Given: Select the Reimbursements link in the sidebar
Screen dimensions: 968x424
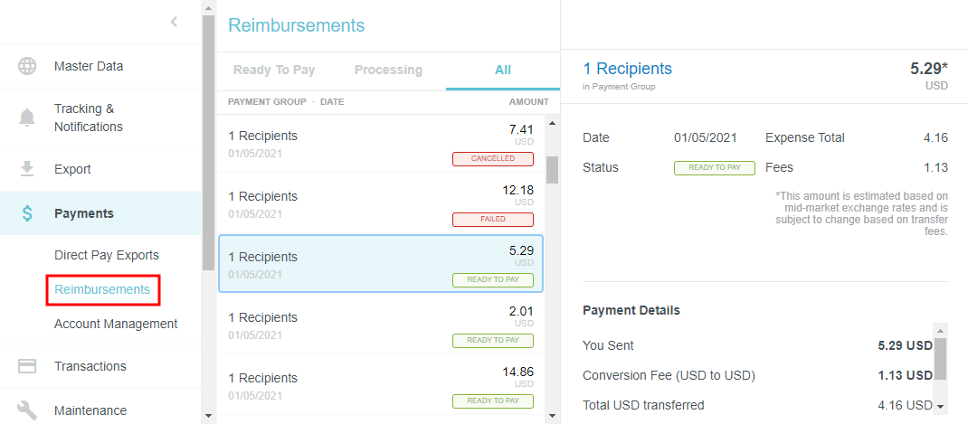Looking at the screenshot, I should point(102,289).
